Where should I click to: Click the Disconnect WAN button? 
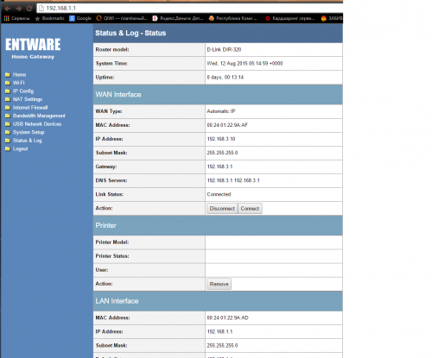[222, 209]
